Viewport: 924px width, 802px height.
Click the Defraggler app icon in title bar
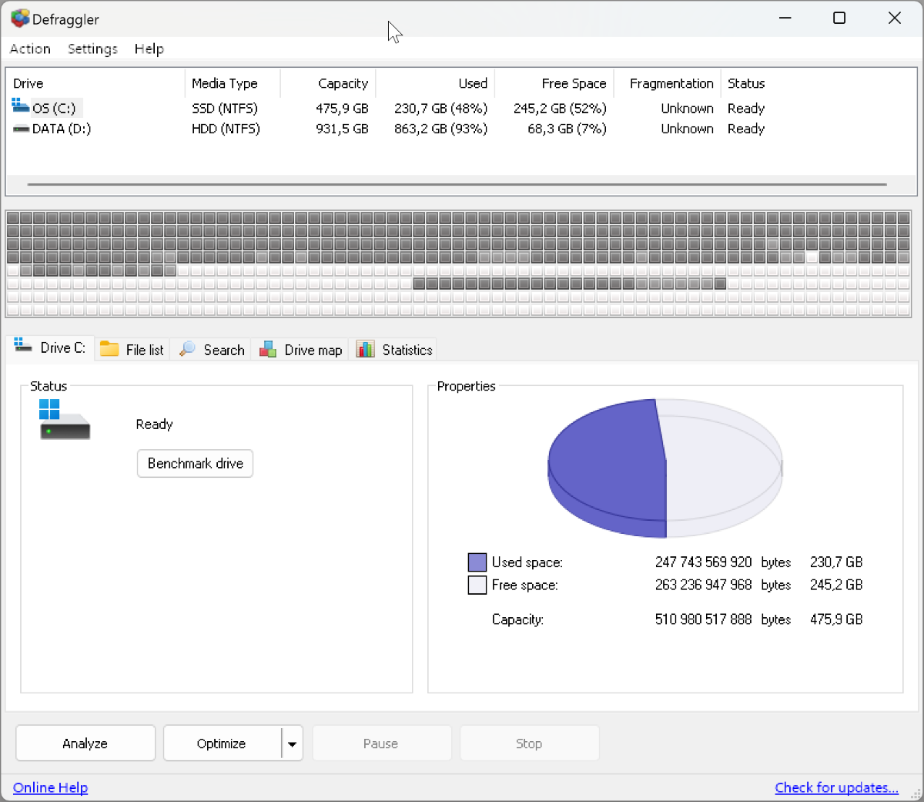20,18
